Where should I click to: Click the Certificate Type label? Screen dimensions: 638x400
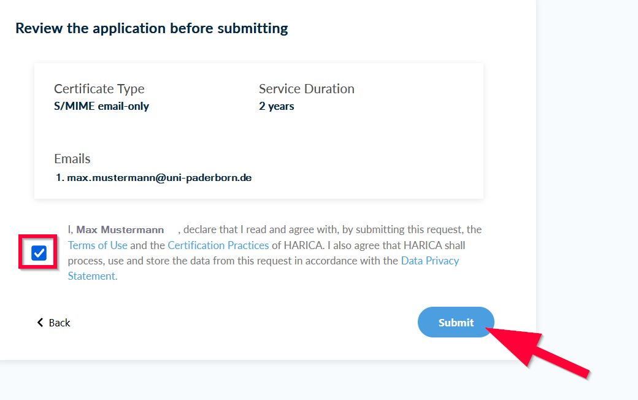point(99,89)
